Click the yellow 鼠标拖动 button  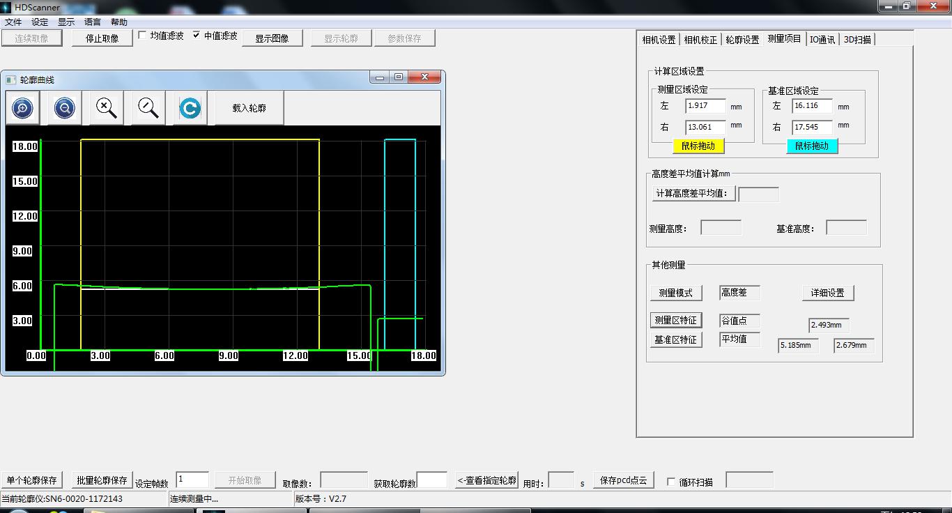(x=698, y=146)
